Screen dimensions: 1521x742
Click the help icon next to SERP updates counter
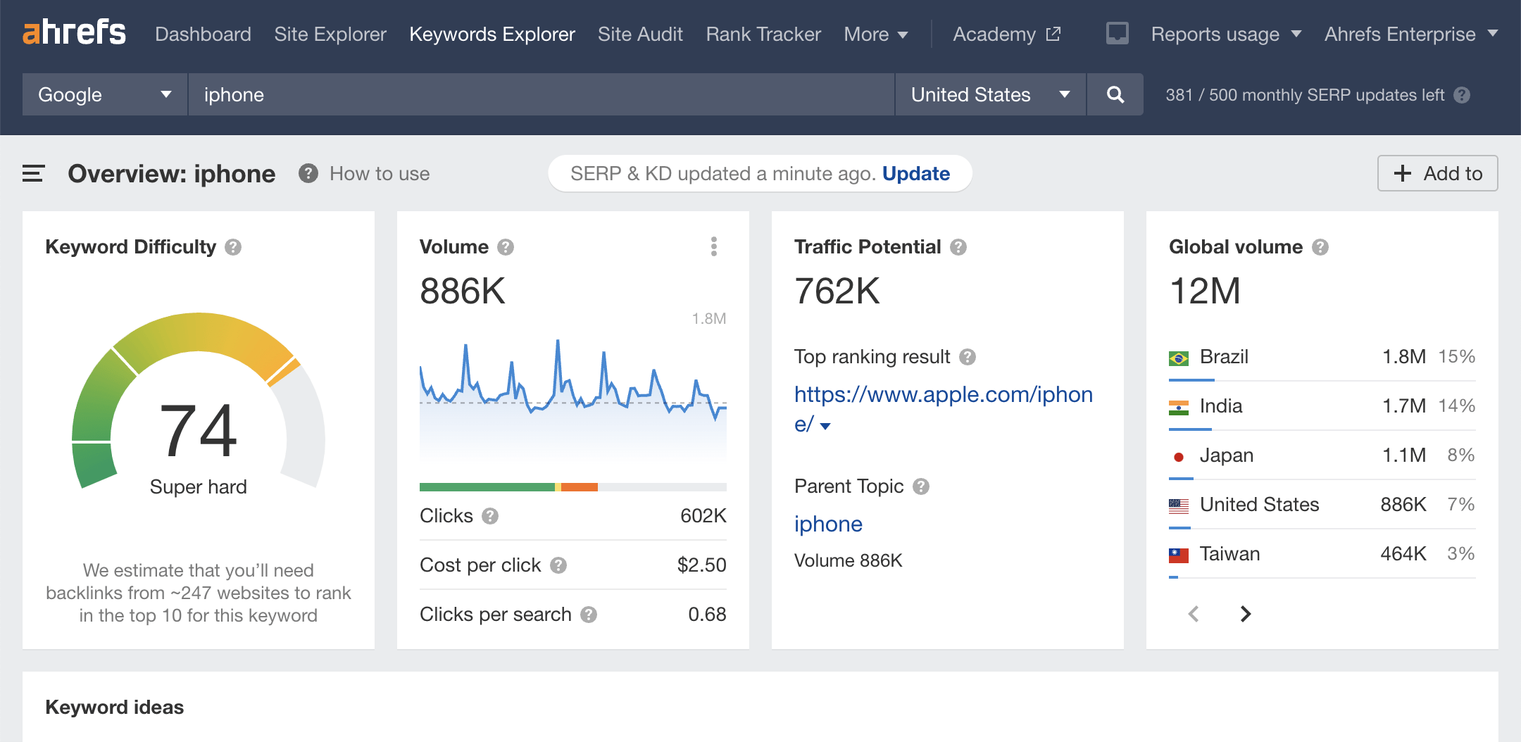pyautogui.click(x=1463, y=94)
